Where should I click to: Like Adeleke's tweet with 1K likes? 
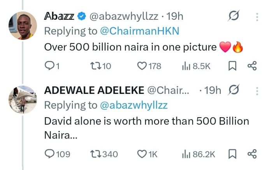142,154
